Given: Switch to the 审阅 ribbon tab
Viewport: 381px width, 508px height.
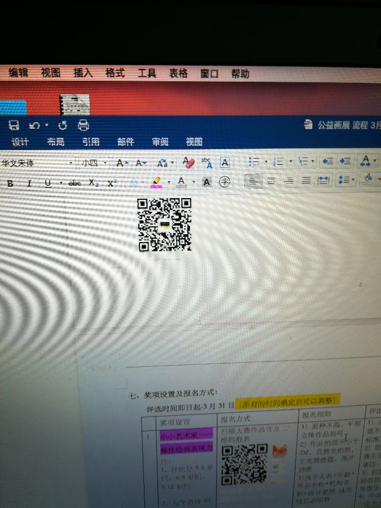Looking at the screenshot, I should (160, 142).
